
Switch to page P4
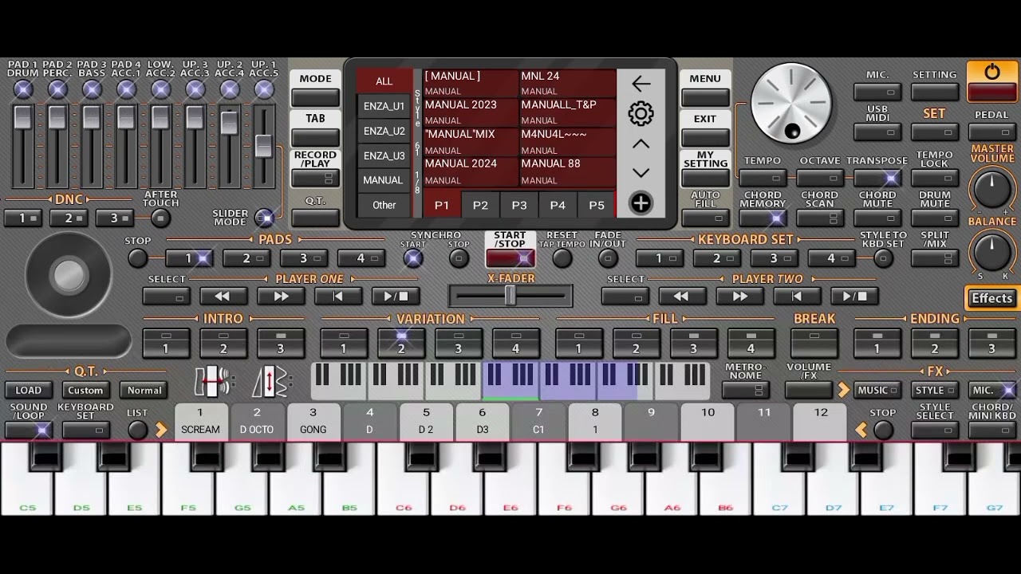558,205
